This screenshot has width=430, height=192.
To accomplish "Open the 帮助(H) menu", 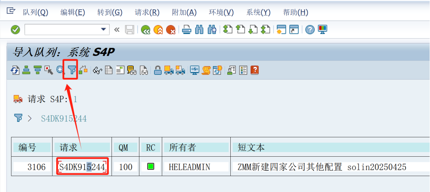I will click(296, 12).
